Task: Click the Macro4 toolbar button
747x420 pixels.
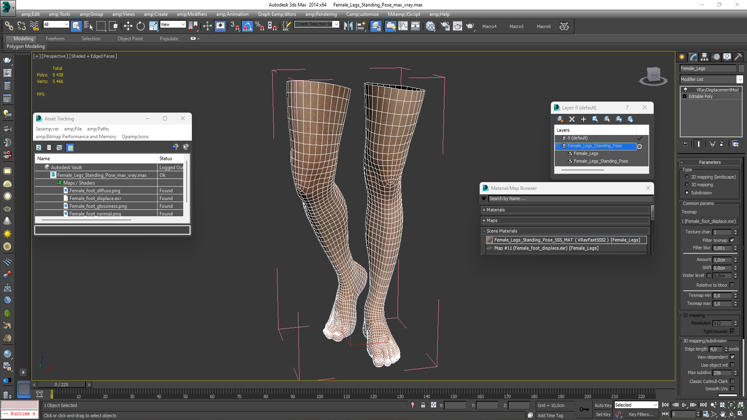Action: 489,26
